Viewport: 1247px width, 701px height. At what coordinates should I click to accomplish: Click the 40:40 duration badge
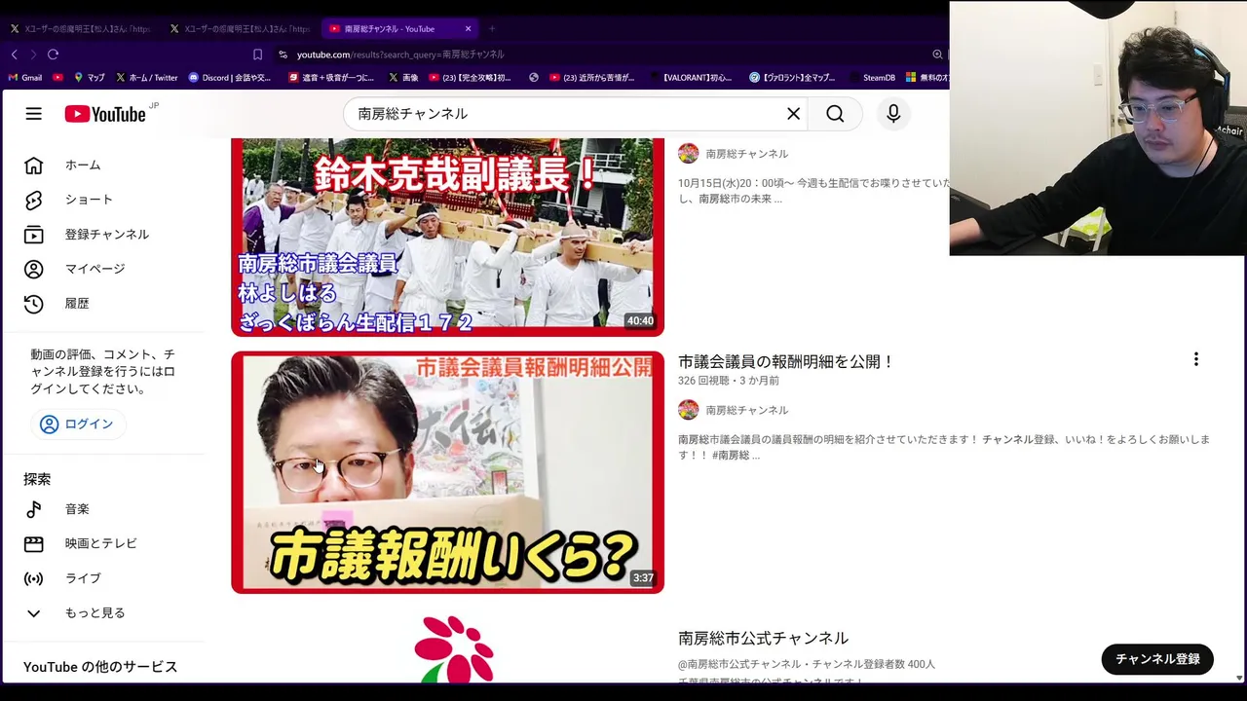pos(640,321)
